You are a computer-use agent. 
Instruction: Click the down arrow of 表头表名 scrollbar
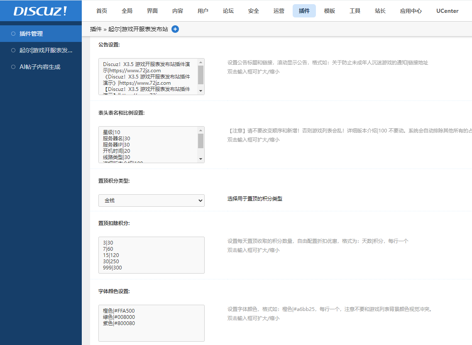(201, 159)
